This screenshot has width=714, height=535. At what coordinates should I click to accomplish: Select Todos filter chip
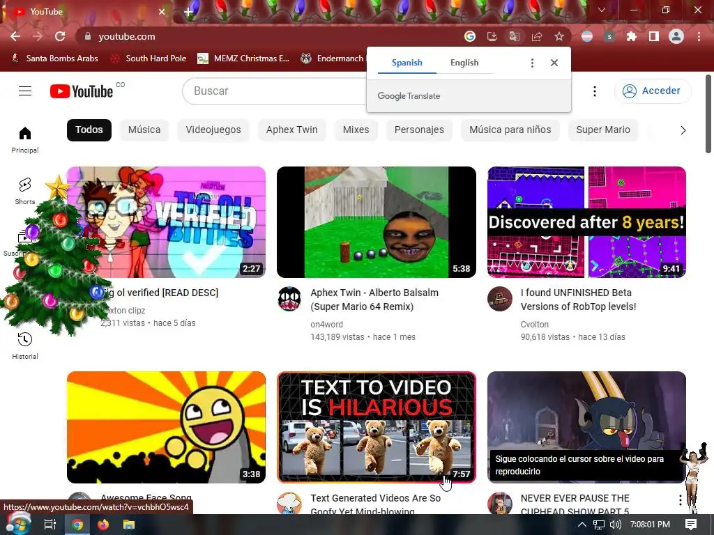89,130
